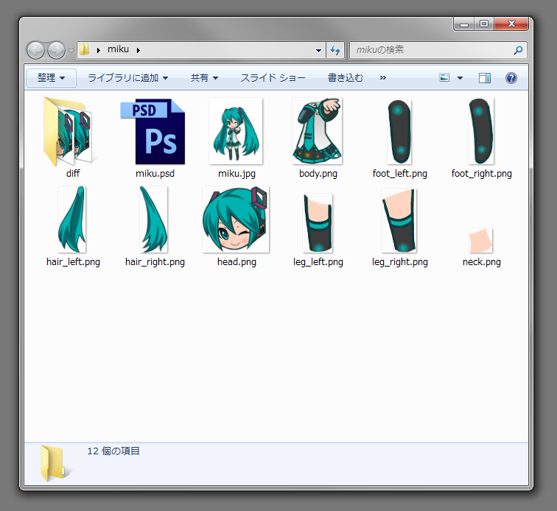
Task: Click the miku.psd file name label
Action: click(155, 173)
